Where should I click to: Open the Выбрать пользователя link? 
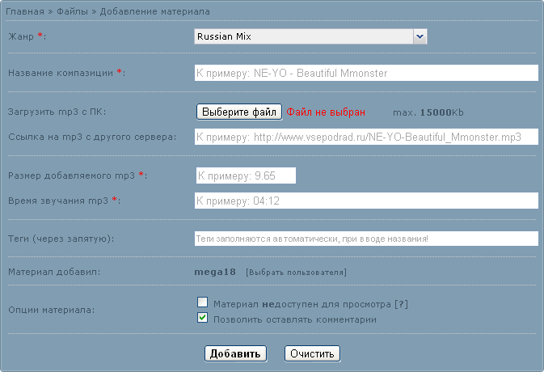(297, 273)
